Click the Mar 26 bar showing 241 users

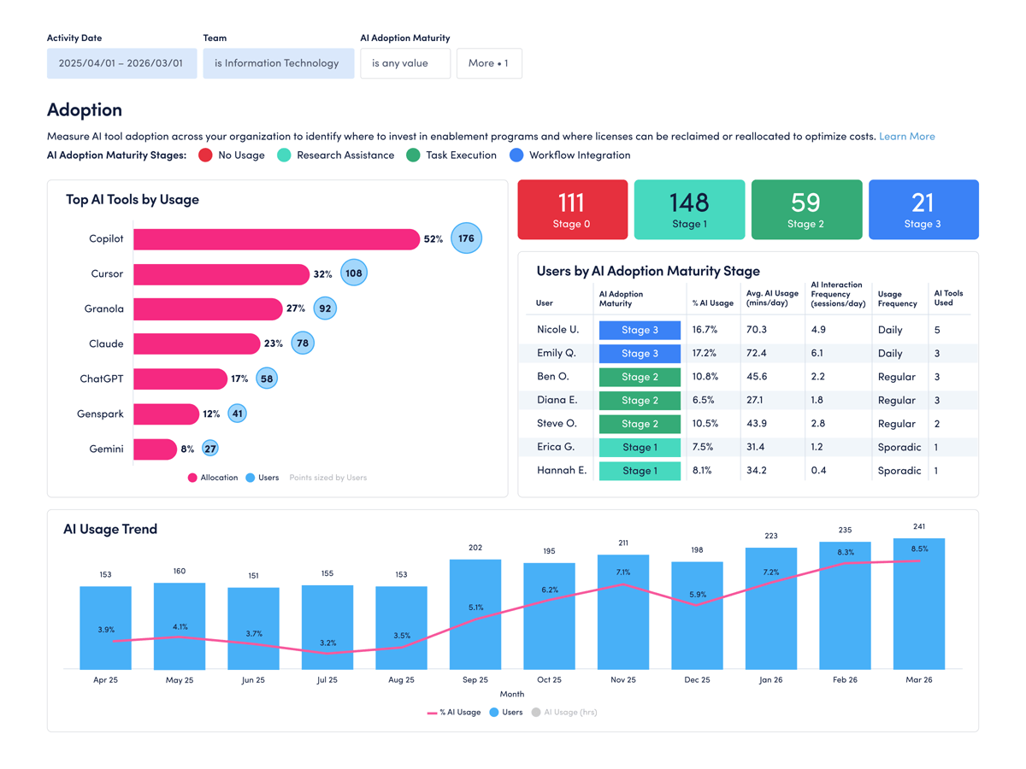(919, 603)
